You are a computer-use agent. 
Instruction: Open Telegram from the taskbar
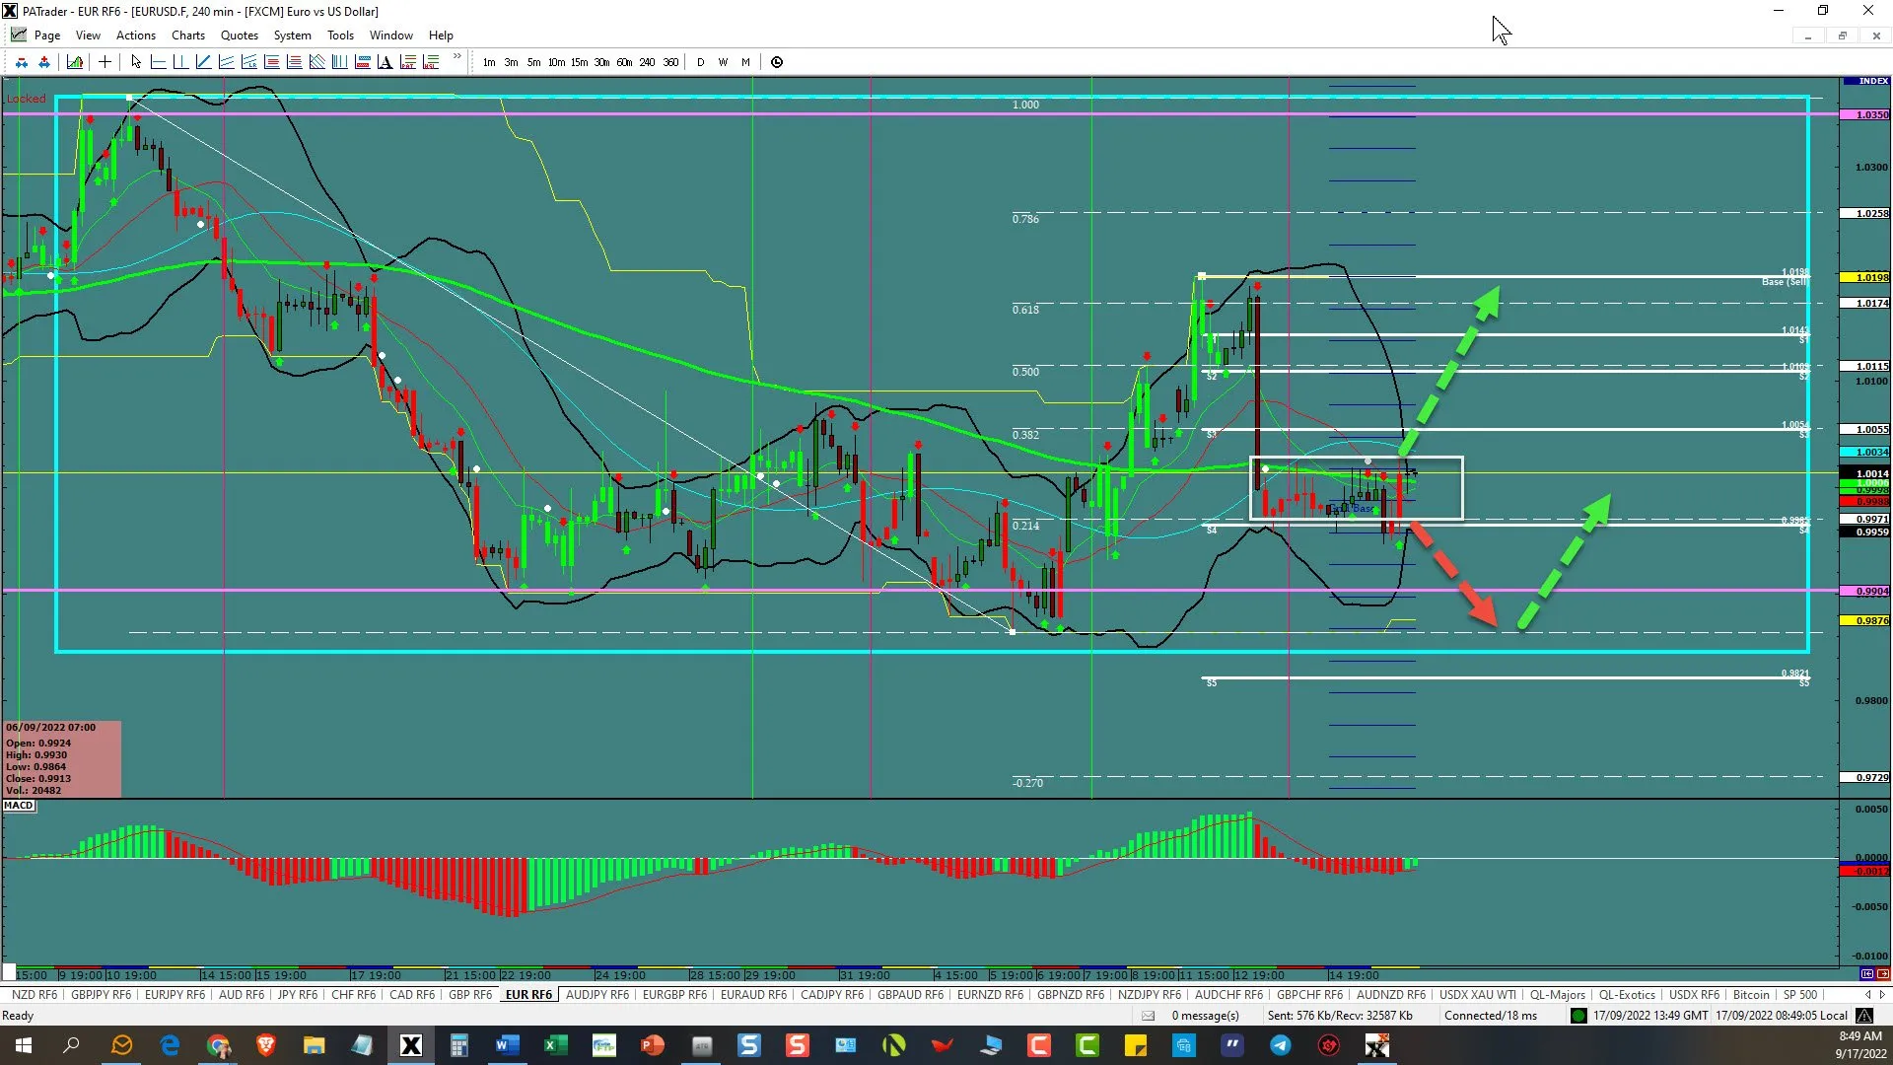point(1280,1045)
